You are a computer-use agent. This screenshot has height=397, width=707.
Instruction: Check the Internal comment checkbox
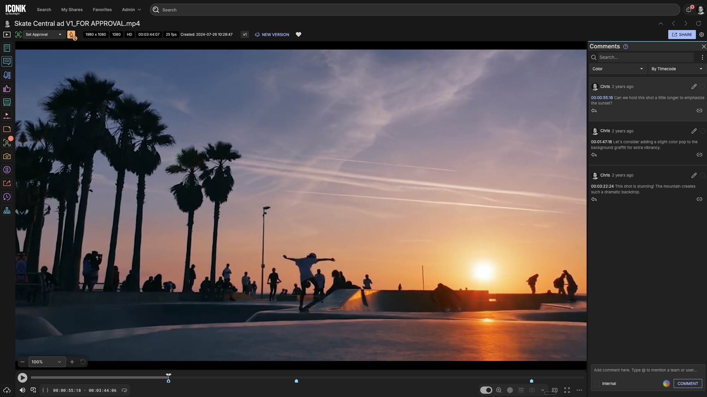(597, 383)
